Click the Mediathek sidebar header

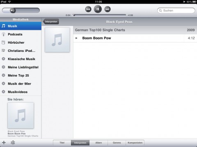pos(21,20)
